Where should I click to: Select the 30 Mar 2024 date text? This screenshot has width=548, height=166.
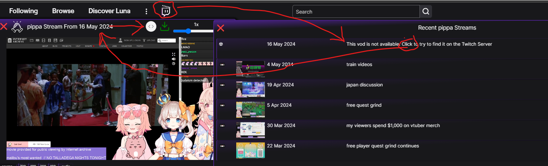click(281, 126)
